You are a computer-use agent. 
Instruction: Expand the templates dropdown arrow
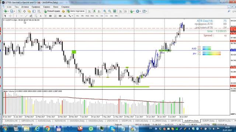(x=147, y=11)
